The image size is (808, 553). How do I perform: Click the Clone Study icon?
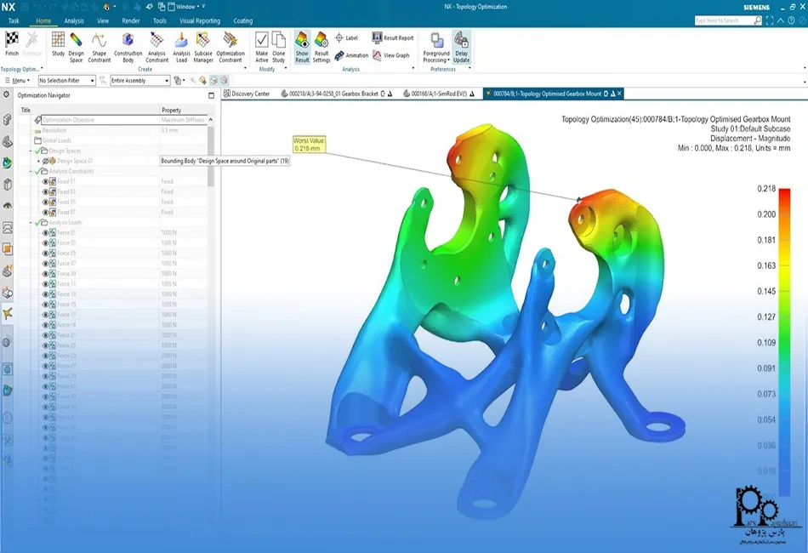point(278,47)
